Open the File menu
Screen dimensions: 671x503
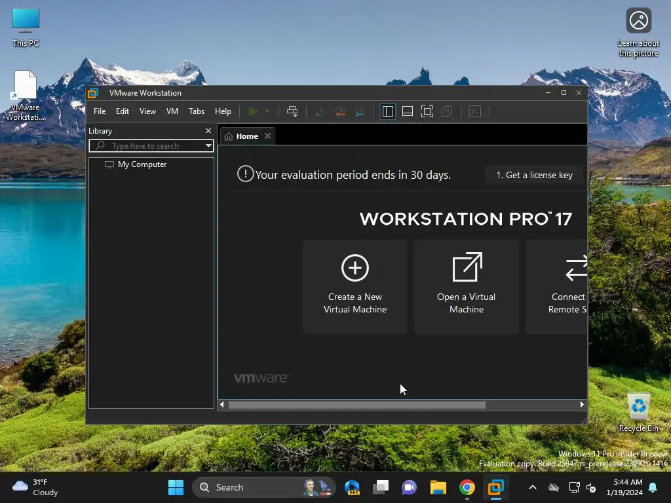coord(100,111)
